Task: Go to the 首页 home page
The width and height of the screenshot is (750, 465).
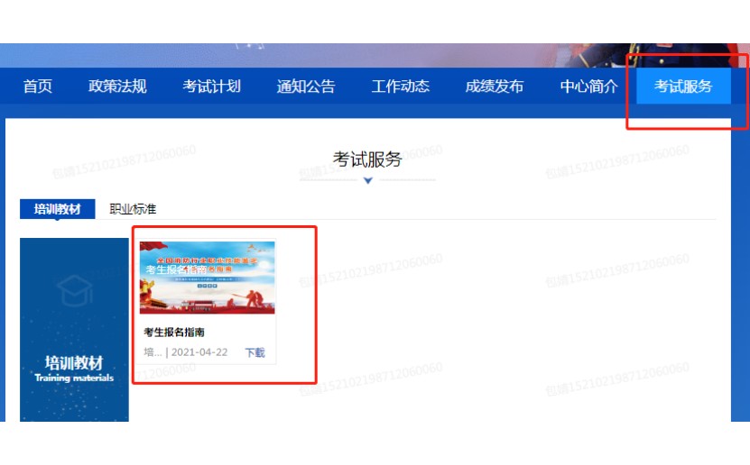Action: point(38,87)
